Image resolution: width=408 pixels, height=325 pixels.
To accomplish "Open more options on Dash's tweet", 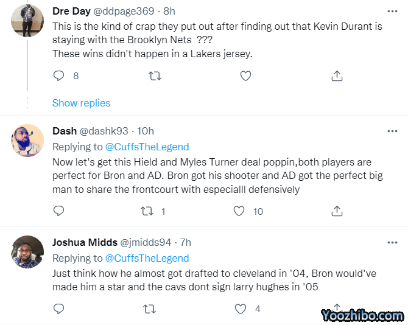I will (x=393, y=131).
